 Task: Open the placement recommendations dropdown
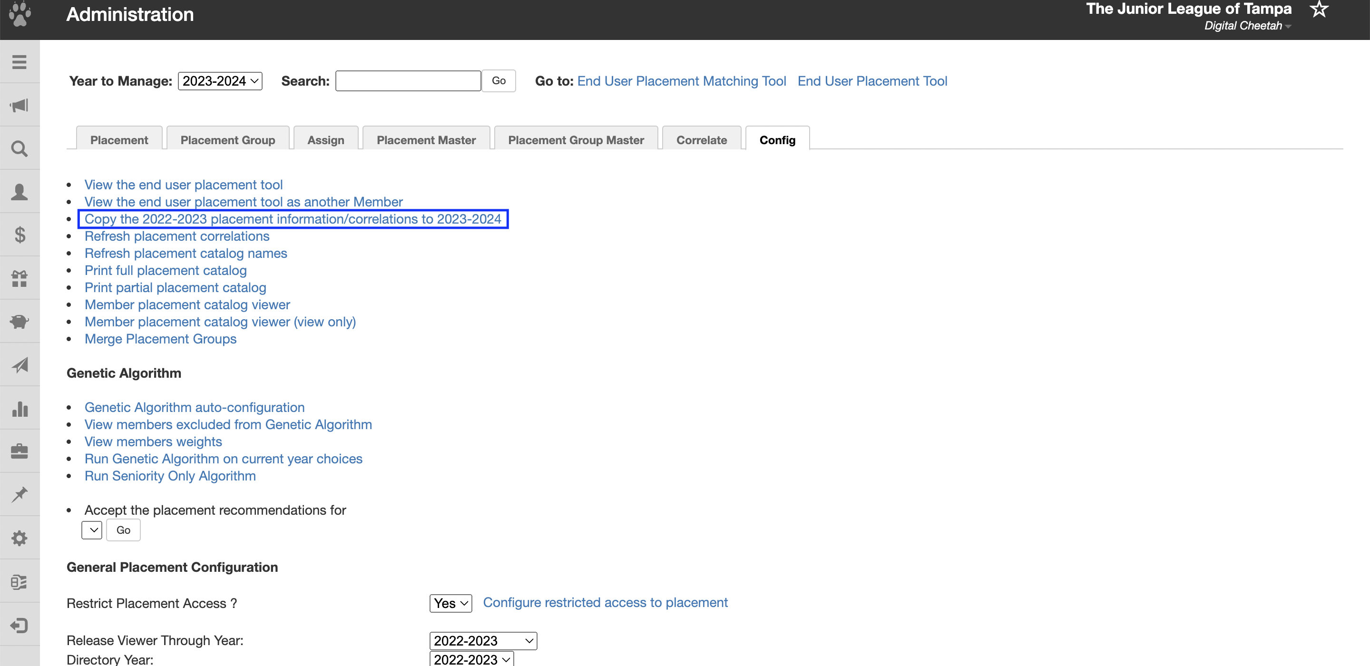click(91, 530)
